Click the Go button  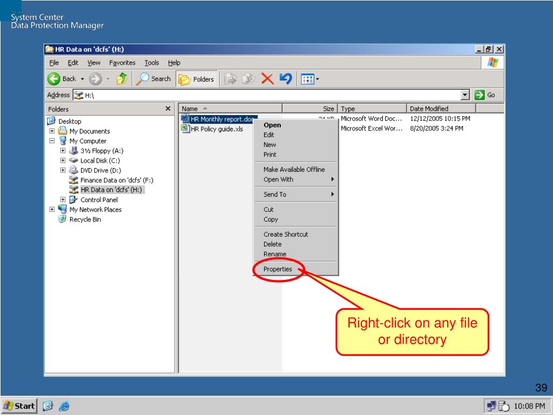pyautogui.click(x=485, y=95)
